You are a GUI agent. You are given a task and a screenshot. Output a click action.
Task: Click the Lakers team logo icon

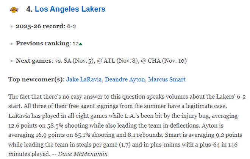[13, 10]
